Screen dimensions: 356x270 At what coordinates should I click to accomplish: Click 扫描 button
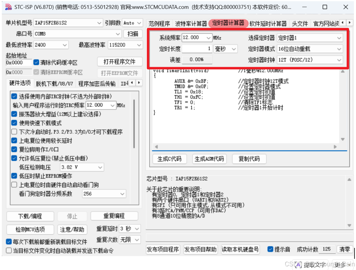pyautogui.click(x=133, y=34)
